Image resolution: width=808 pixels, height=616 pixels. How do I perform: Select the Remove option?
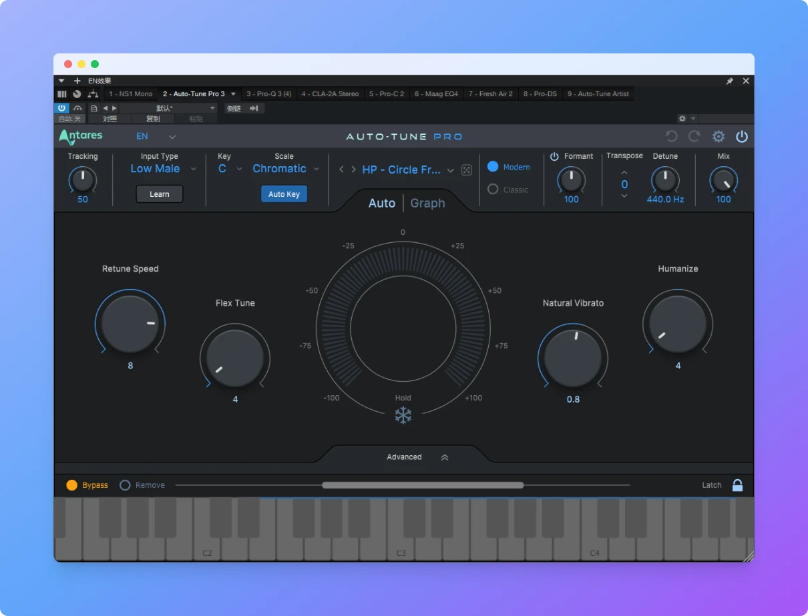click(x=142, y=485)
